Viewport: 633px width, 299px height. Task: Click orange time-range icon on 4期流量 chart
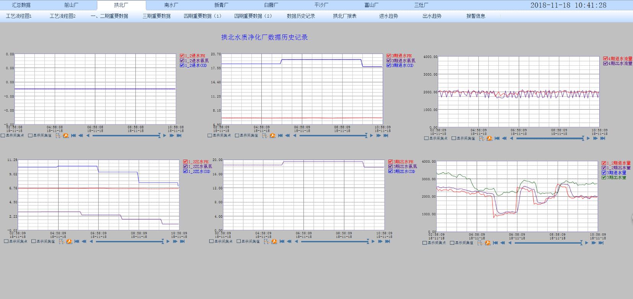(489, 138)
